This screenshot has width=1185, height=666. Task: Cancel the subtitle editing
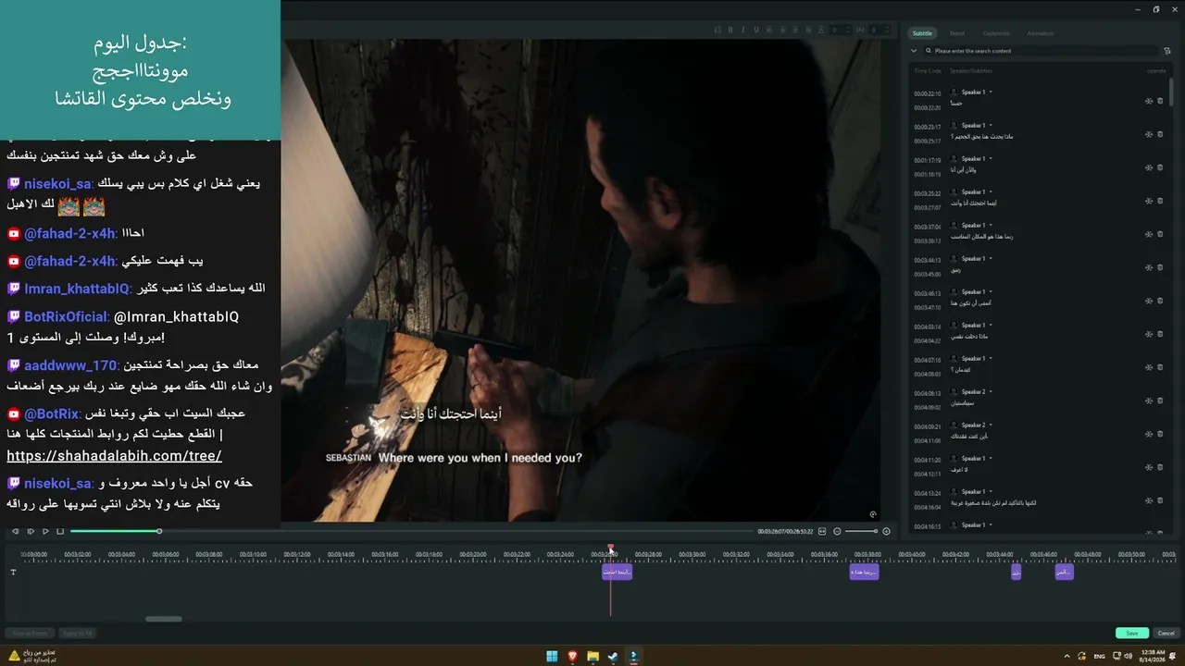[1166, 633]
